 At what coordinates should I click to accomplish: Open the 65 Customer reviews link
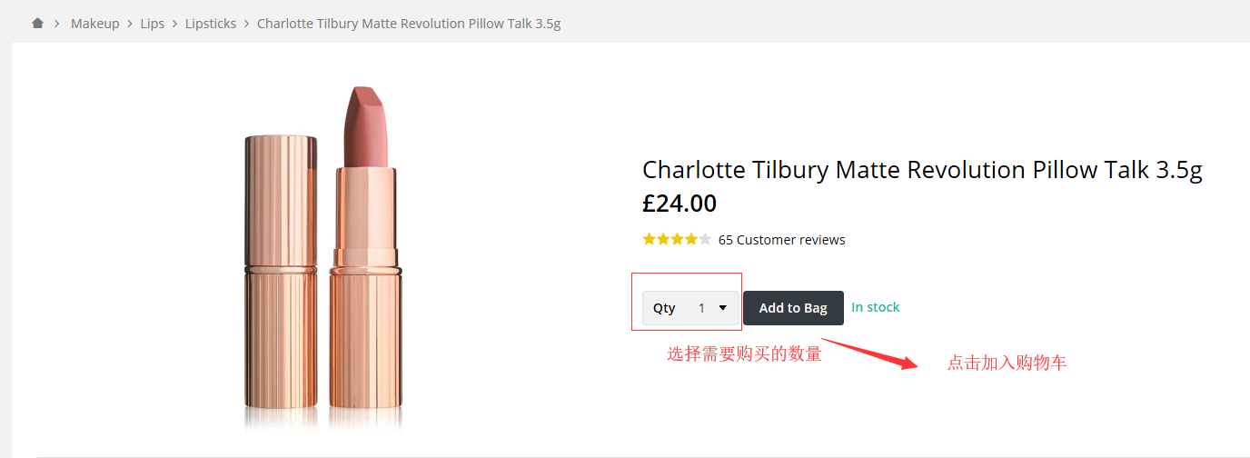coord(781,240)
